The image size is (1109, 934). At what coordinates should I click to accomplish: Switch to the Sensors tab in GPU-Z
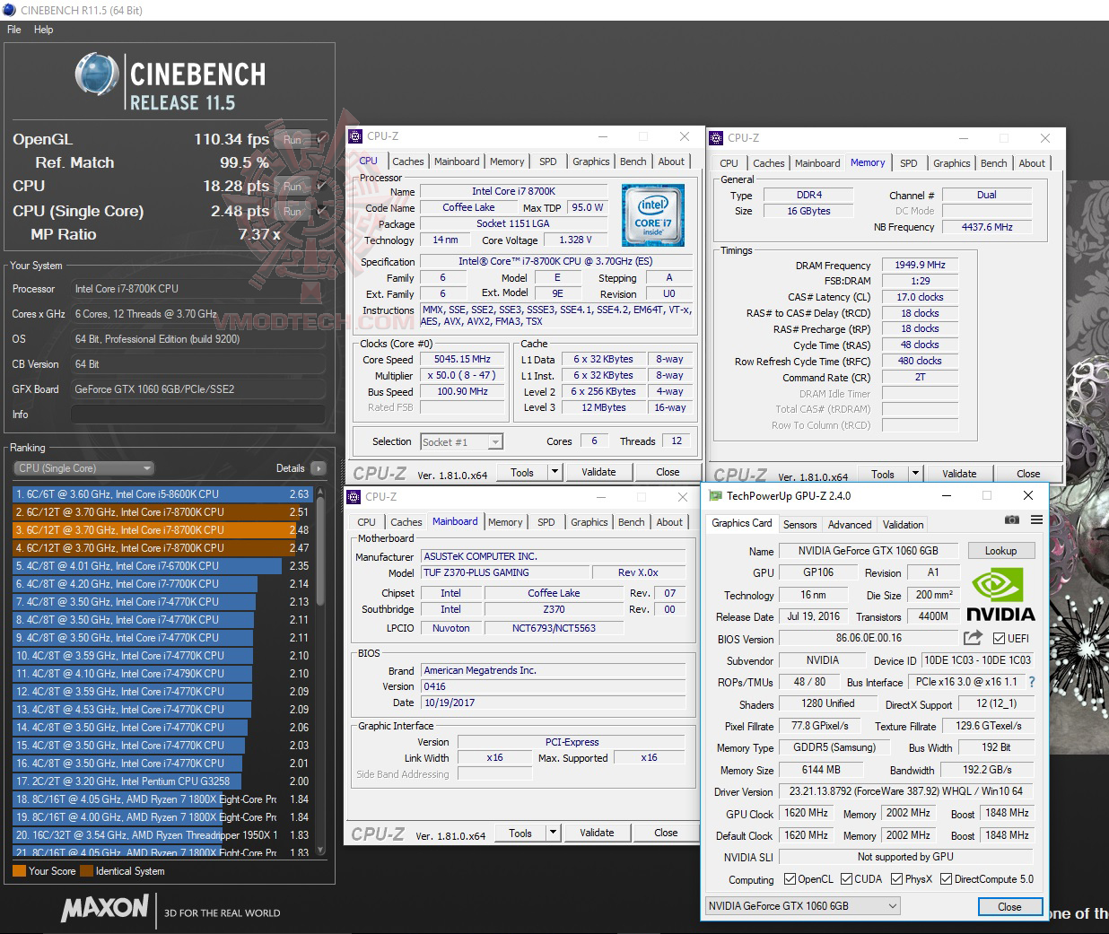[x=799, y=524]
